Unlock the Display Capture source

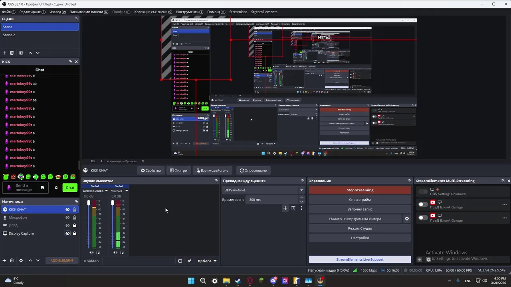click(74, 233)
